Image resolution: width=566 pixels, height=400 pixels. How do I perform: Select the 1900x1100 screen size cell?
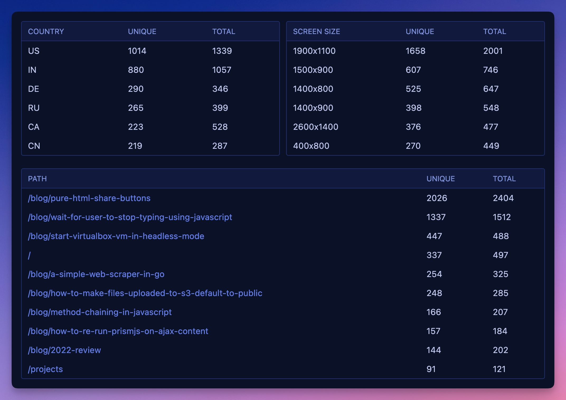click(x=314, y=51)
